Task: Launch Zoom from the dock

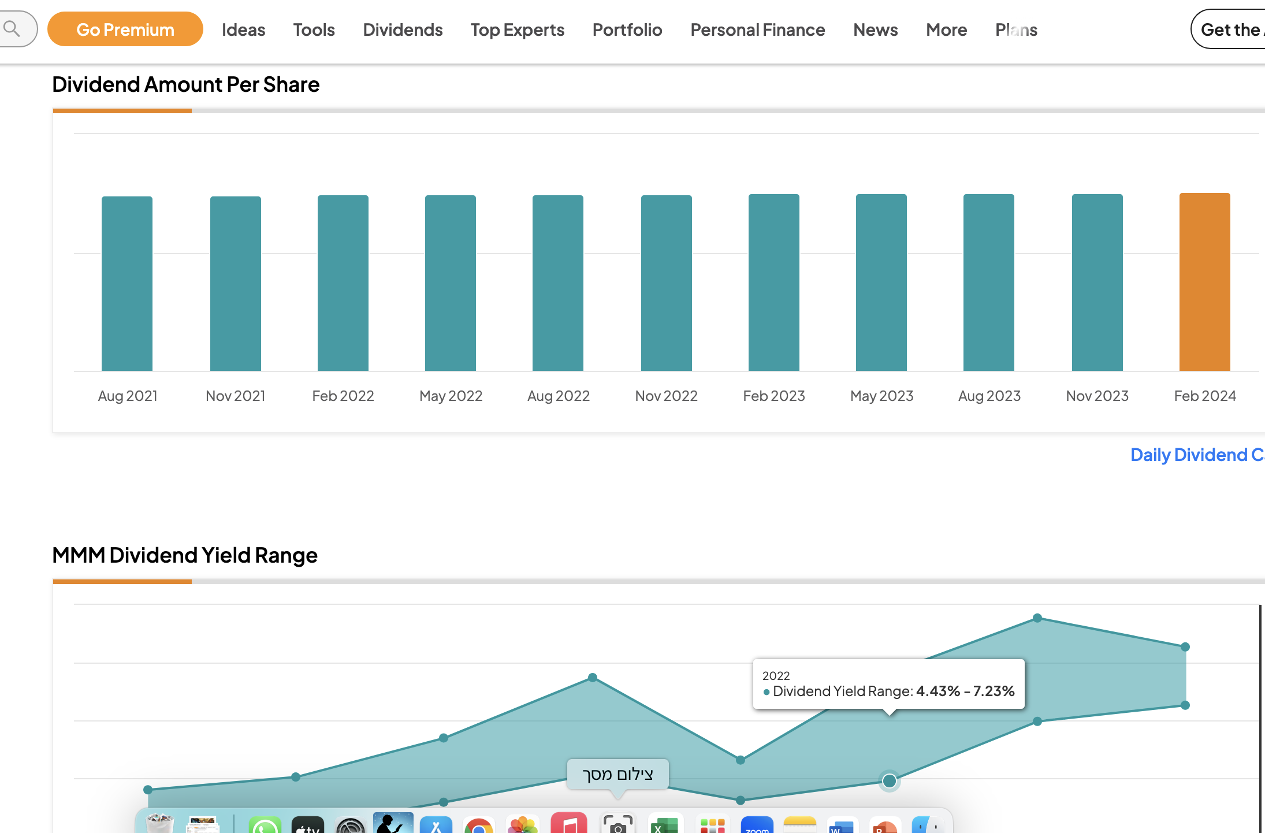Action: click(x=757, y=825)
